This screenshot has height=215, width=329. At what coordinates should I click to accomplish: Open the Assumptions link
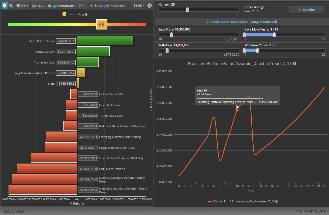(x=14, y=211)
